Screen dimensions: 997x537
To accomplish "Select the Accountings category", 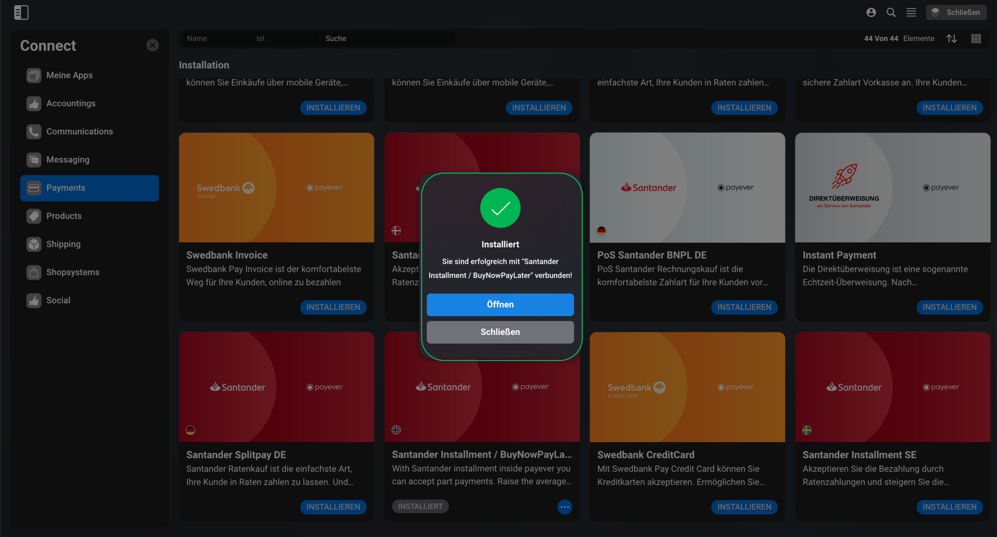I will [x=90, y=104].
